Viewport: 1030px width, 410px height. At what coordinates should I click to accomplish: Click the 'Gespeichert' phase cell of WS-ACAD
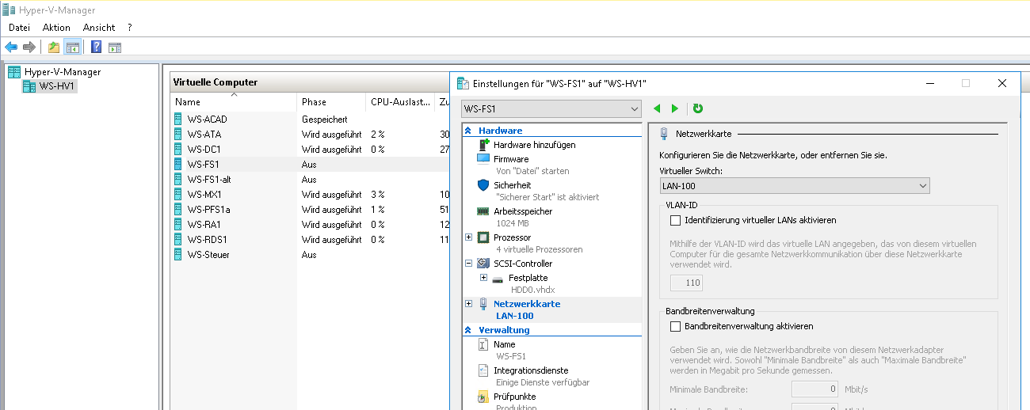pyautogui.click(x=325, y=119)
